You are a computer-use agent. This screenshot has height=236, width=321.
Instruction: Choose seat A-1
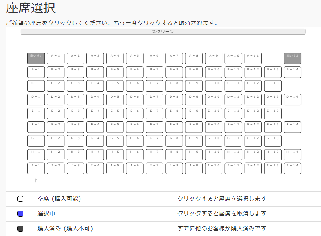(56, 58)
